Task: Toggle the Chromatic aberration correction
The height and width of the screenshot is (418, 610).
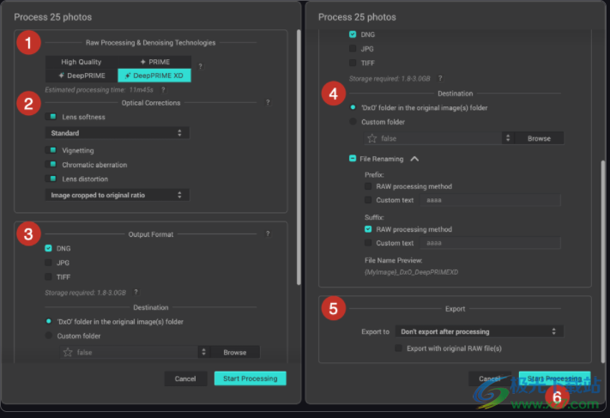Action: (51, 164)
